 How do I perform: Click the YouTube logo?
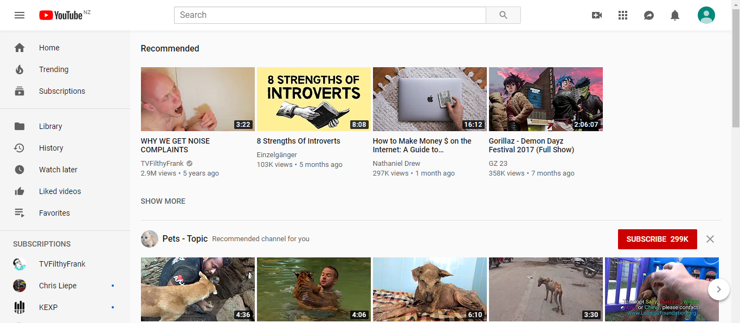tap(61, 15)
